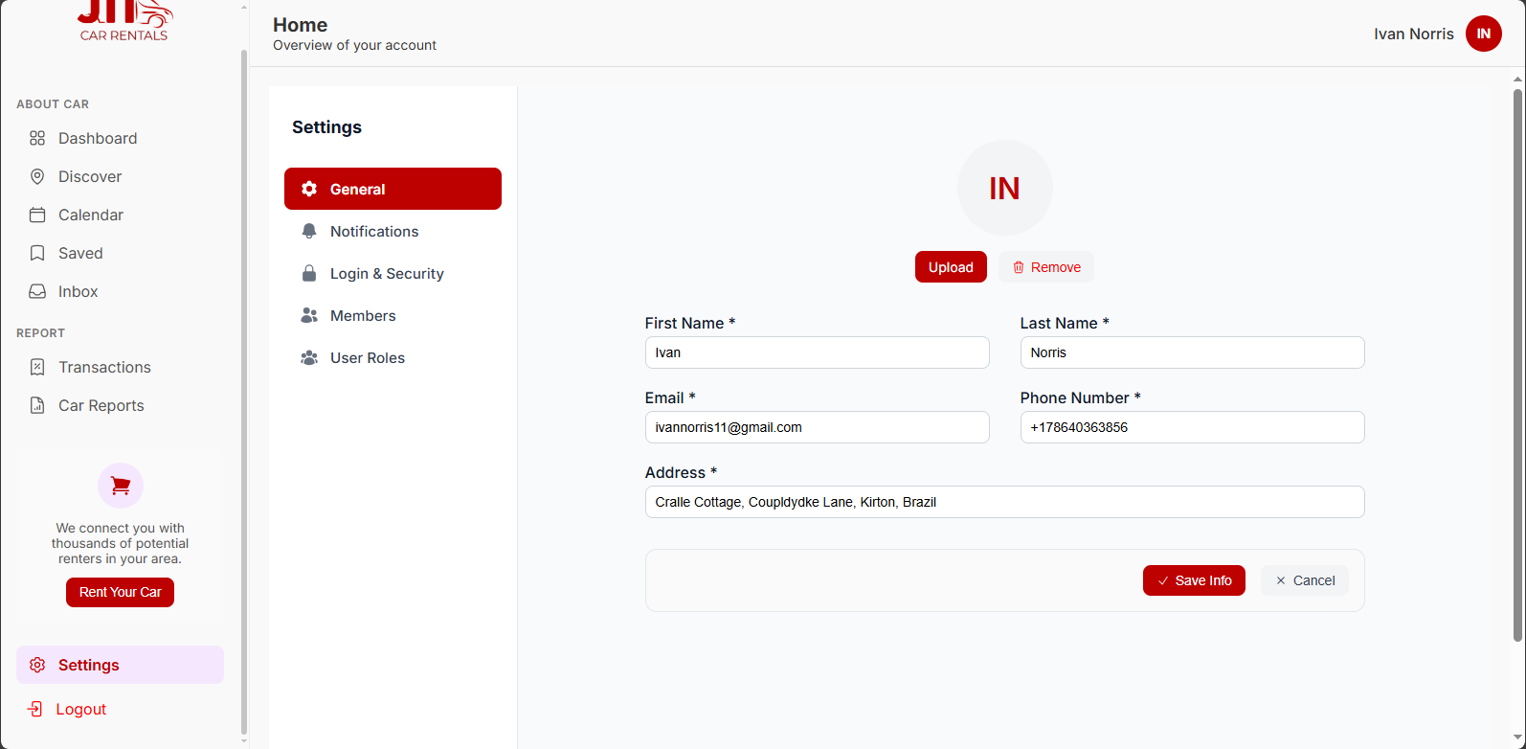
Task: Click the Inbox tray icon
Action: coord(37,291)
